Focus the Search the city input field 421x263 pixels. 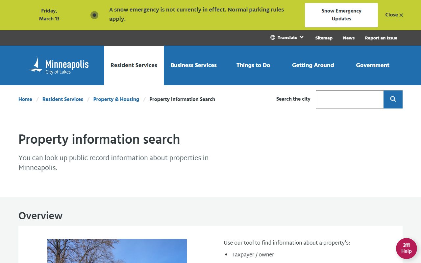[x=350, y=99]
